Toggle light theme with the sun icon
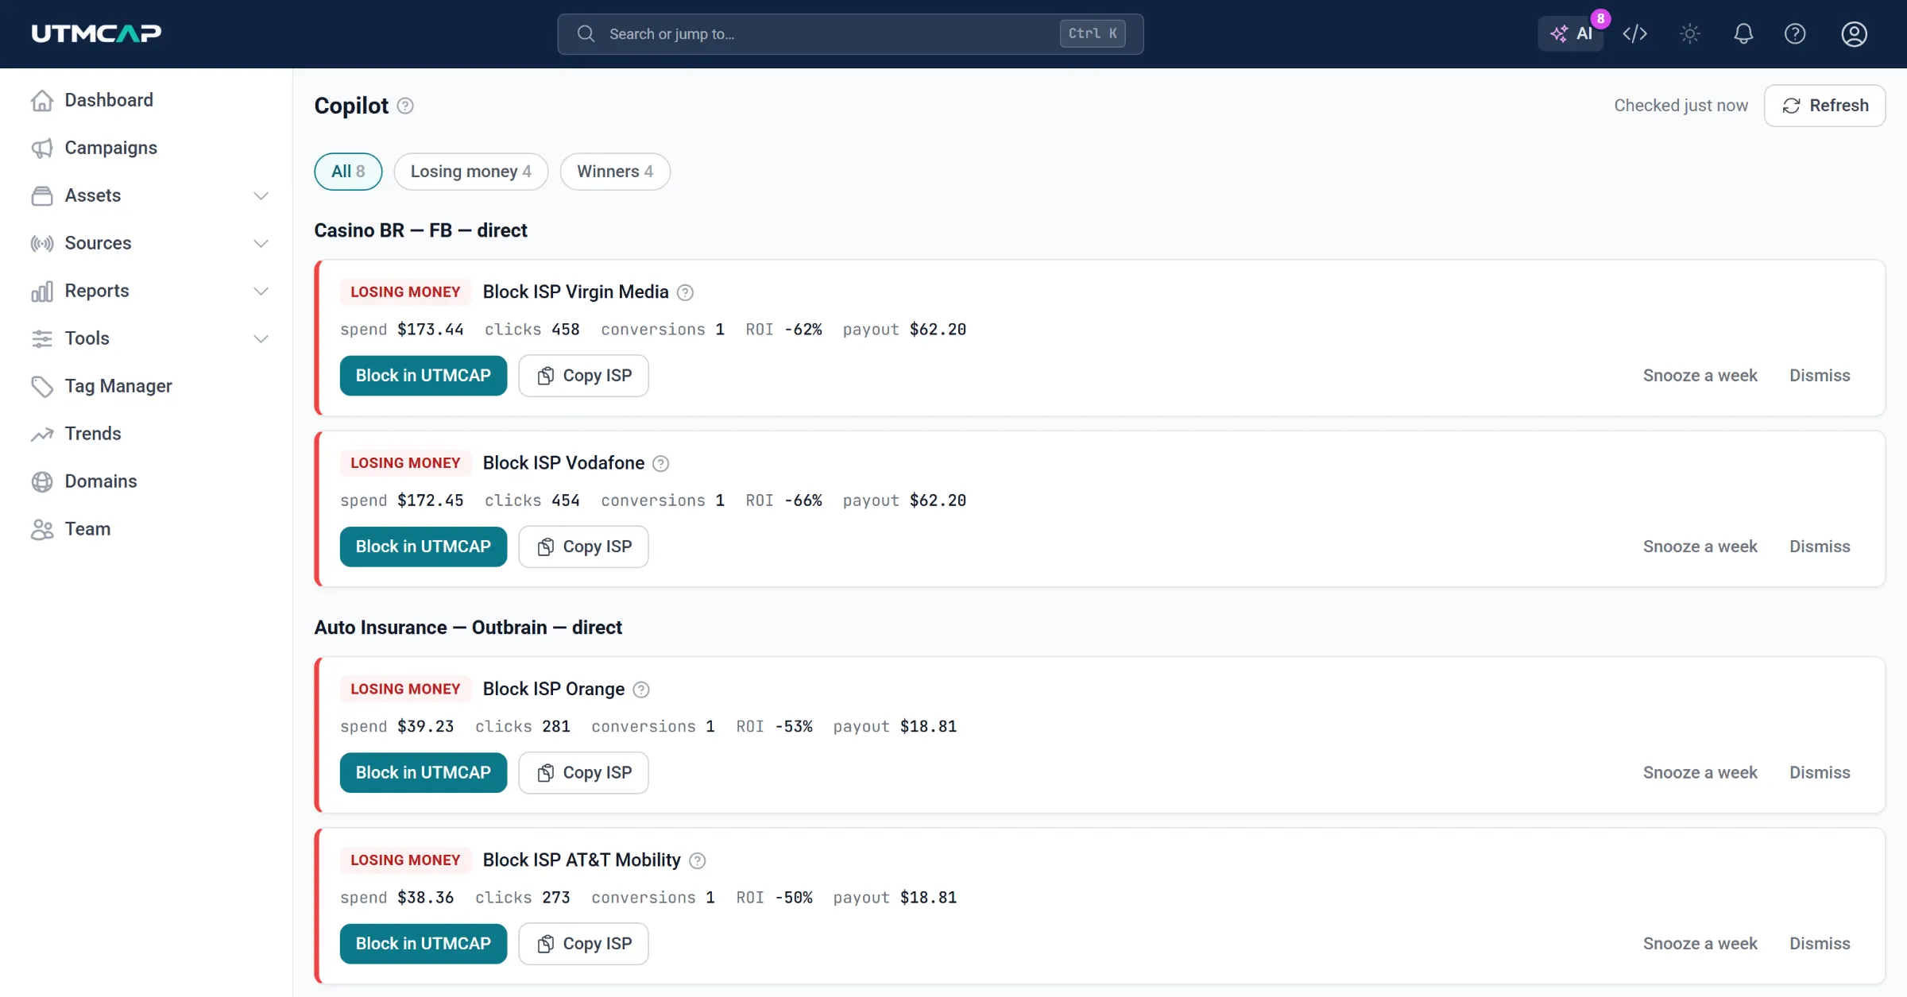The width and height of the screenshot is (1907, 997). click(1689, 33)
